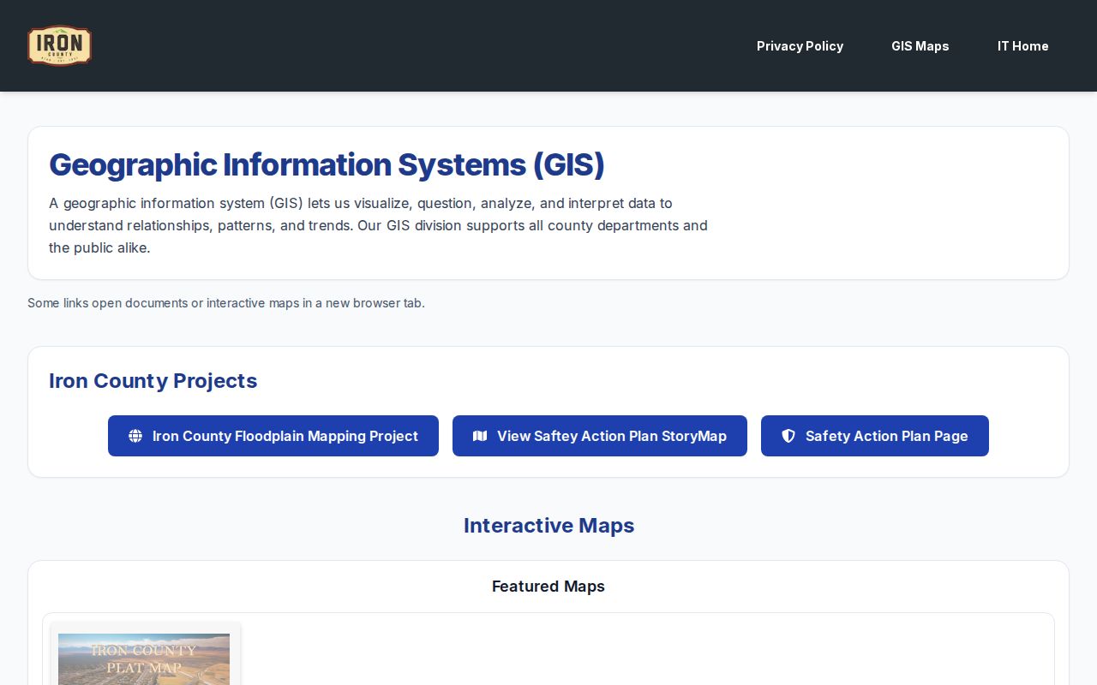Screen dimensions: 1097x685
Task: Click the map icon on StoryMap button
Action: tap(480, 436)
